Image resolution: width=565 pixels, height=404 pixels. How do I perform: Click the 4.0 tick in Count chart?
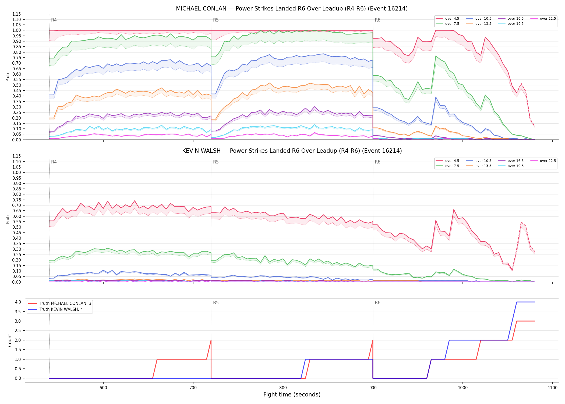(18, 302)
